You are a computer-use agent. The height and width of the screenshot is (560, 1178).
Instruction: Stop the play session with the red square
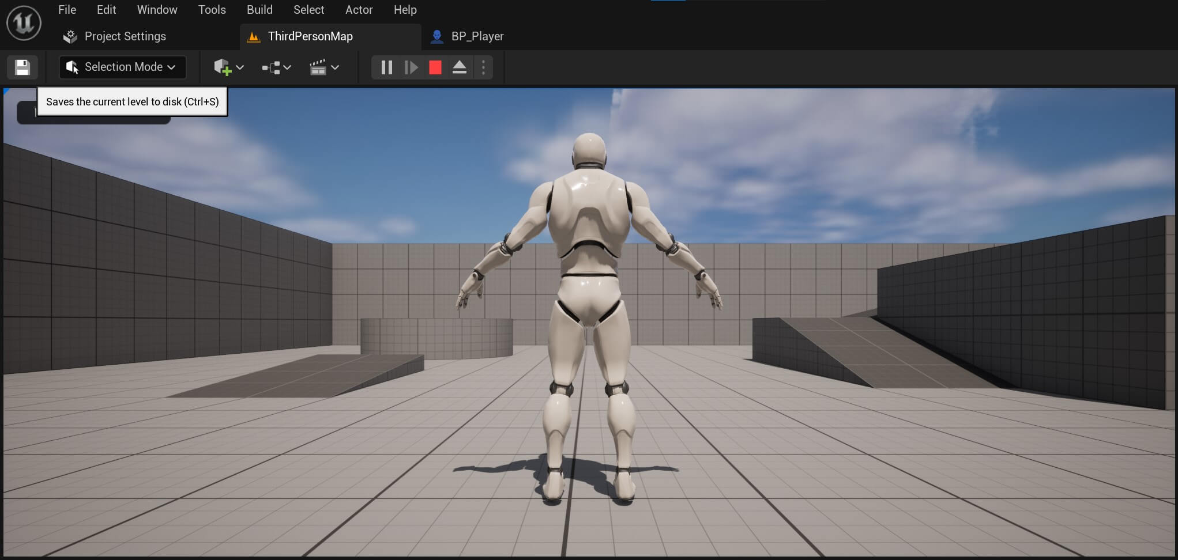tap(435, 67)
